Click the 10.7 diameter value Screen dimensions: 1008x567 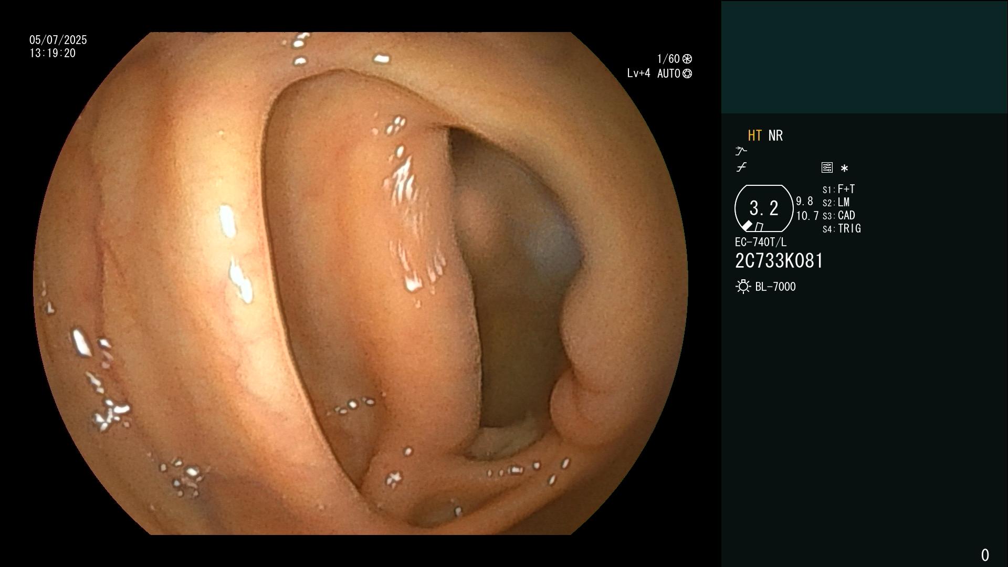coord(807,216)
